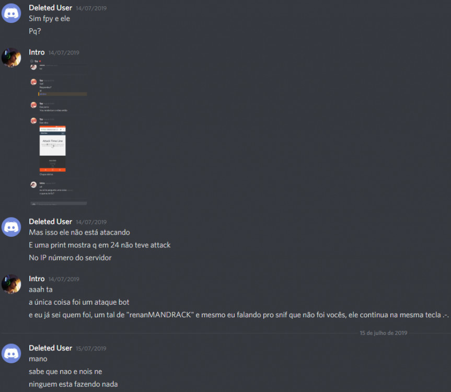This screenshot has height=392, width=451.
Task: Click Deleted User avatar beside 'mano' message
Action: point(11,353)
